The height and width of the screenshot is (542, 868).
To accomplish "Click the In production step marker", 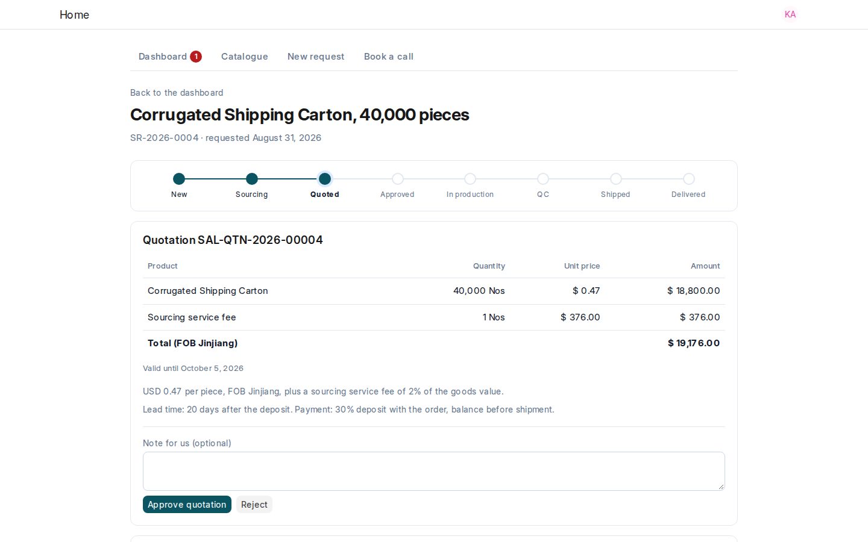I will (x=470, y=179).
